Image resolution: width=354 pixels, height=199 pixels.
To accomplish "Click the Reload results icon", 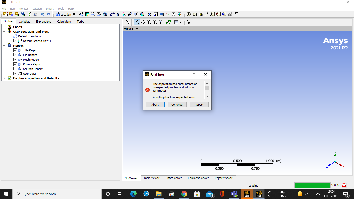I will pyautogui.click(x=29, y=15).
